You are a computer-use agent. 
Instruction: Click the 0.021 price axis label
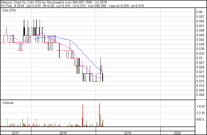coord(200,72)
